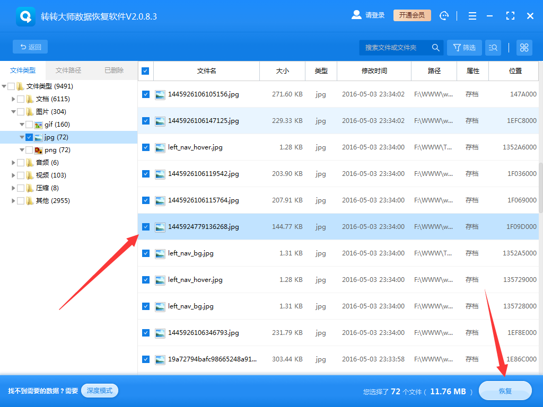Expand the 压缩 (8) tree node
543x407 pixels.
coord(13,188)
